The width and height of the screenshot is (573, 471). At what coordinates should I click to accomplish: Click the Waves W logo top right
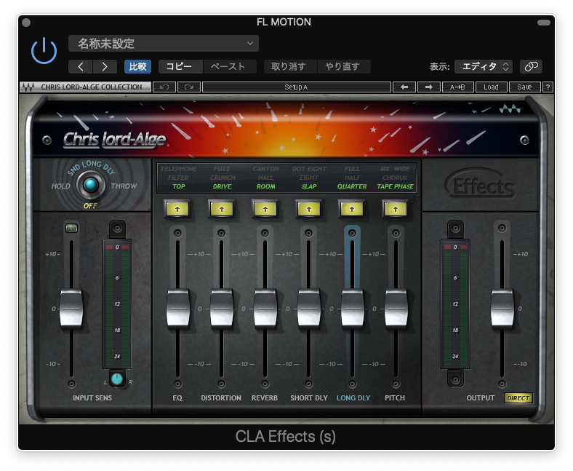click(x=510, y=108)
